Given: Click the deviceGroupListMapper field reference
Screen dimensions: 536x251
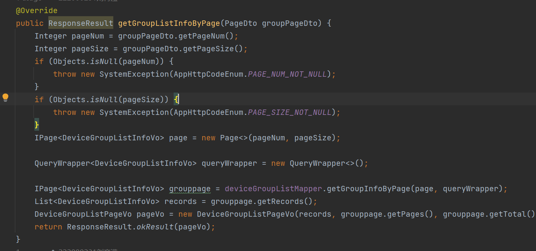Looking at the screenshot, I should pyautogui.click(x=273, y=189).
